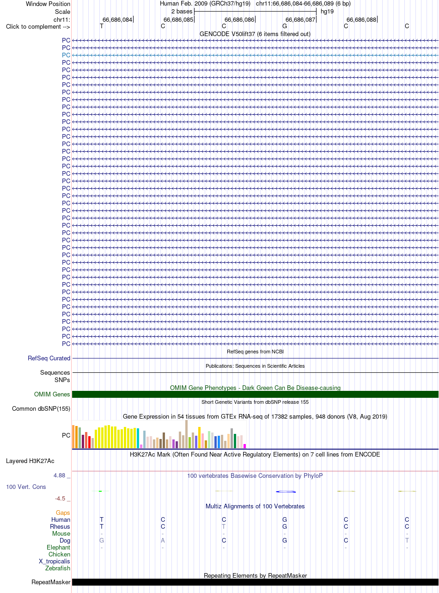This screenshot has height=593, width=439.
Task: Open the 'OMIM Genes' track label
Action: [x=52, y=395]
